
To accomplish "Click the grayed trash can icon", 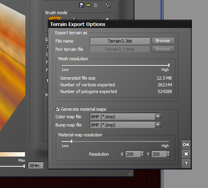I will click(x=96, y=5).
